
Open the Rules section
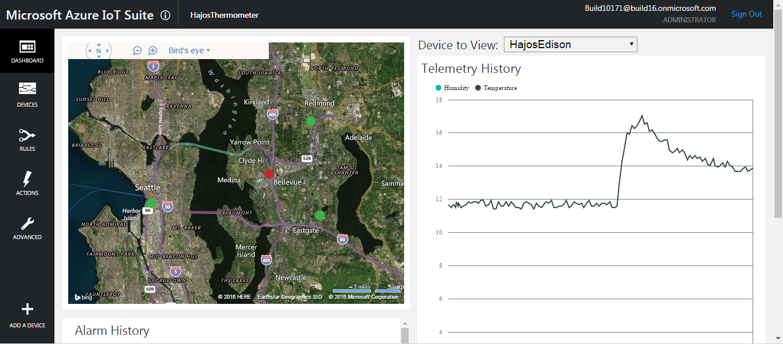pos(27,139)
